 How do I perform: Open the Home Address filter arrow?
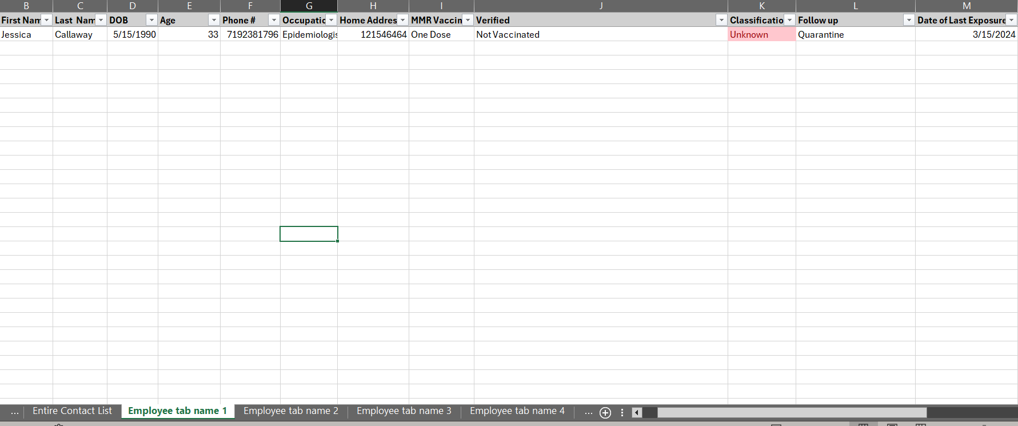403,20
